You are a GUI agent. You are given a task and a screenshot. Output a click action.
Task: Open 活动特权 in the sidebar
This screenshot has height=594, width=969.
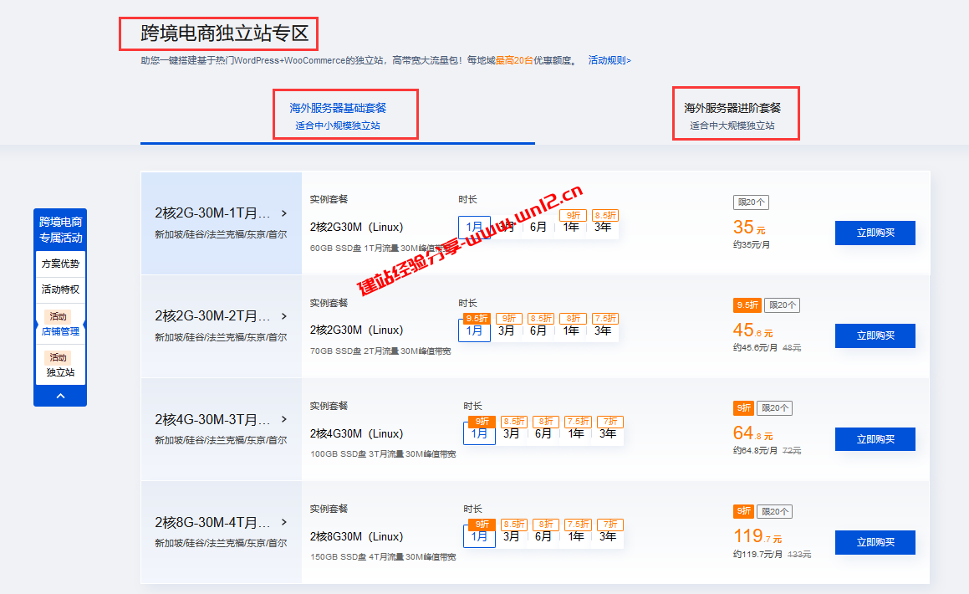(x=59, y=289)
